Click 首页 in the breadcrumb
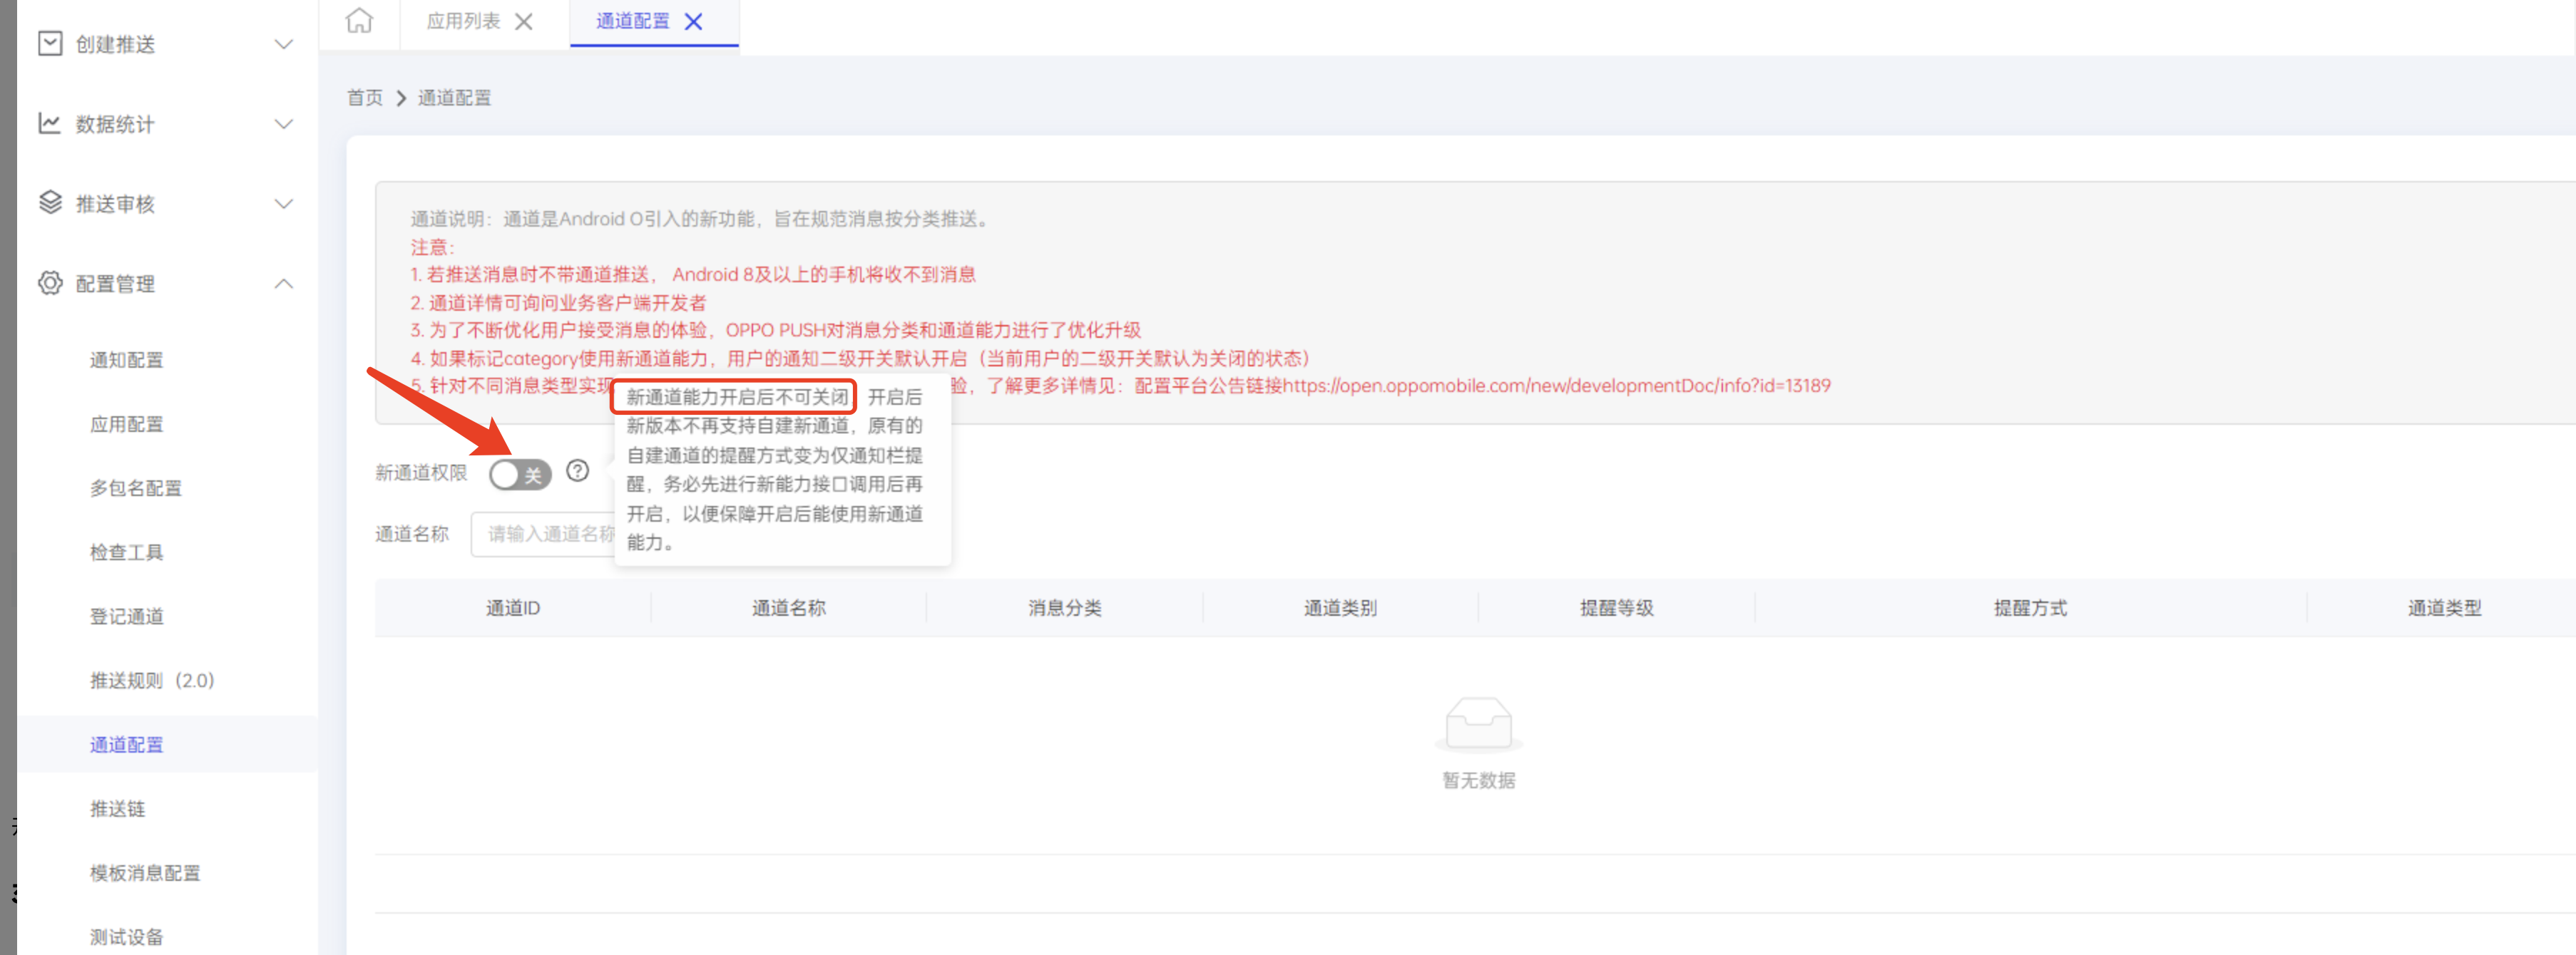The image size is (2576, 955). (x=364, y=97)
